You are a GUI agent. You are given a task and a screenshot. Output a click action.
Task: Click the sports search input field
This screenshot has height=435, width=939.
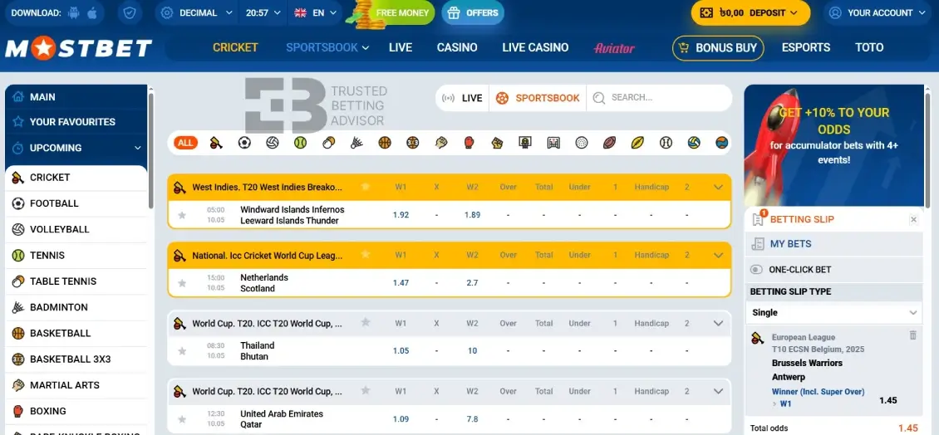tap(659, 98)
